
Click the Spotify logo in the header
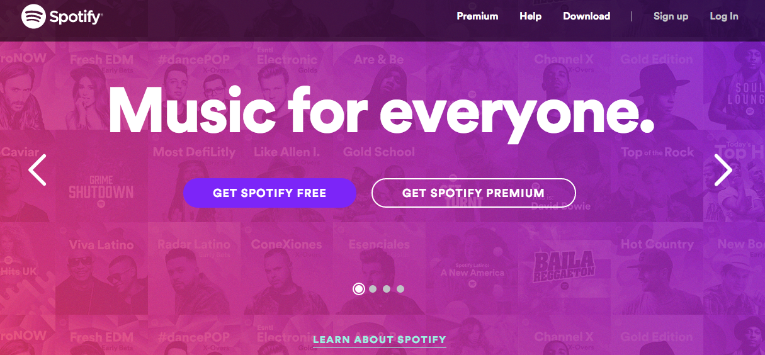point(62,16)
